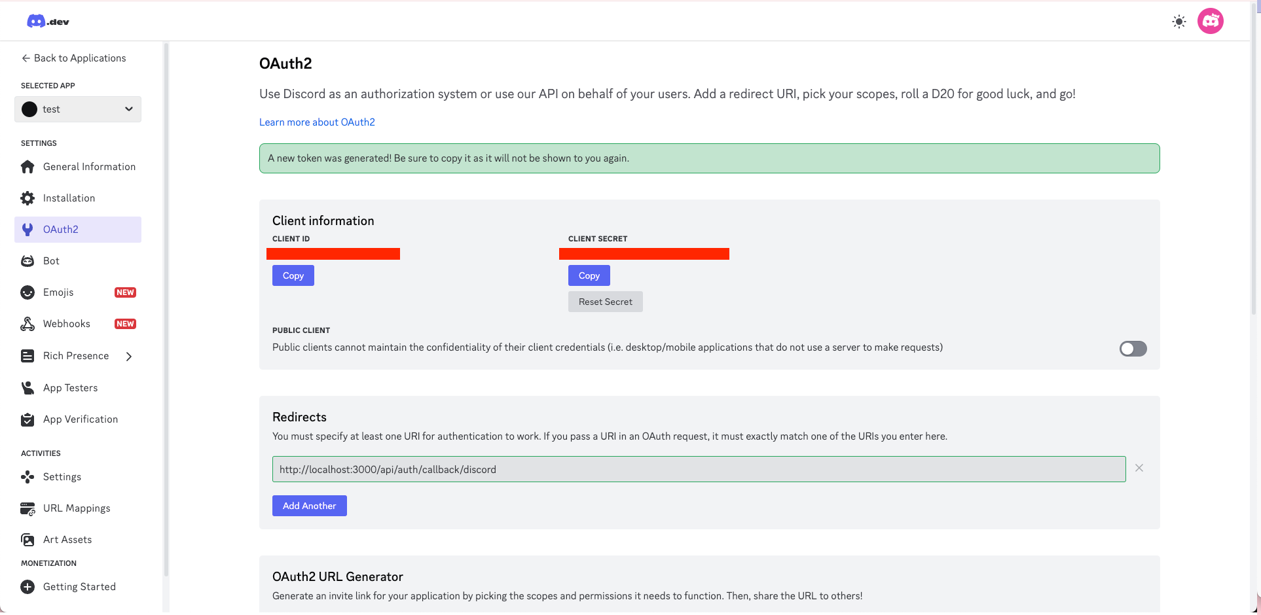Click the Installation gear icon
The height and width of the screenshot is (615, 1261).
pos(27,198)
